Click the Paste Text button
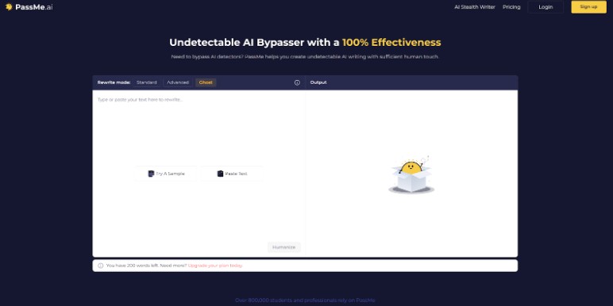 [x=232, y=174]
